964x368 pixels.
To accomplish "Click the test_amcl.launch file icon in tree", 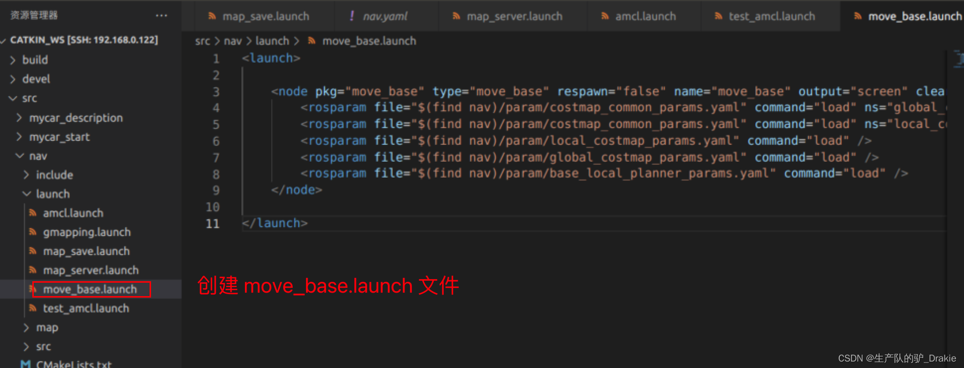I will click(33, 308).
